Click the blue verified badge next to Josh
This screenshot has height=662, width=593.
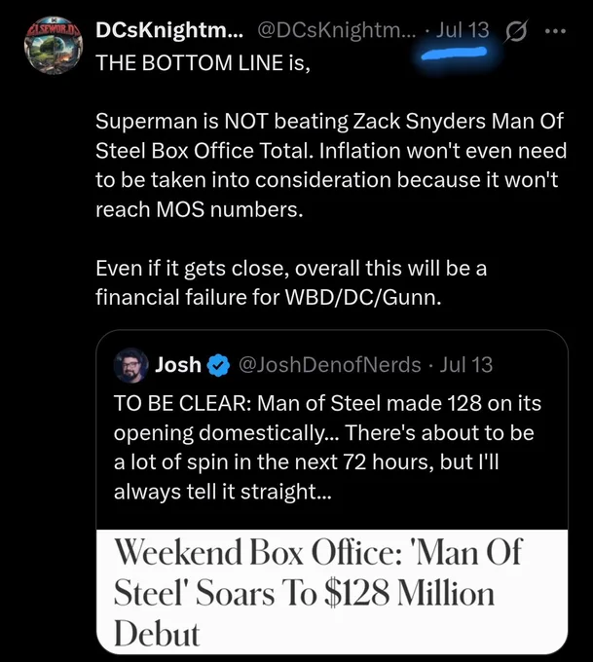pos(218,366)
